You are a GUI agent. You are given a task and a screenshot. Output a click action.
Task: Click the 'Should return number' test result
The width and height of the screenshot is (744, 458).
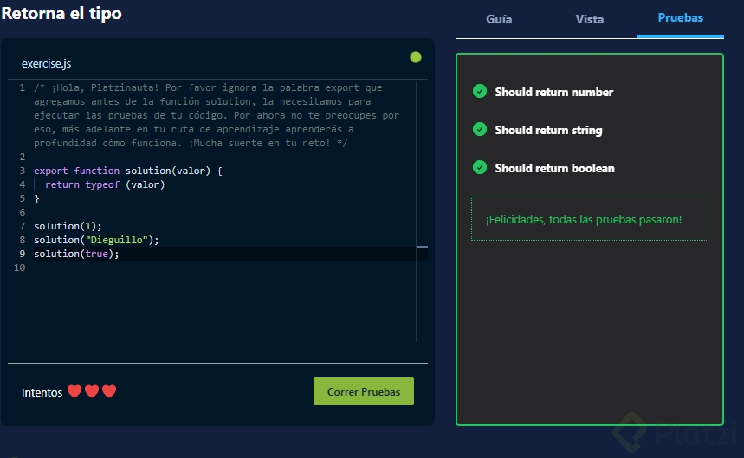pos(553,92)
